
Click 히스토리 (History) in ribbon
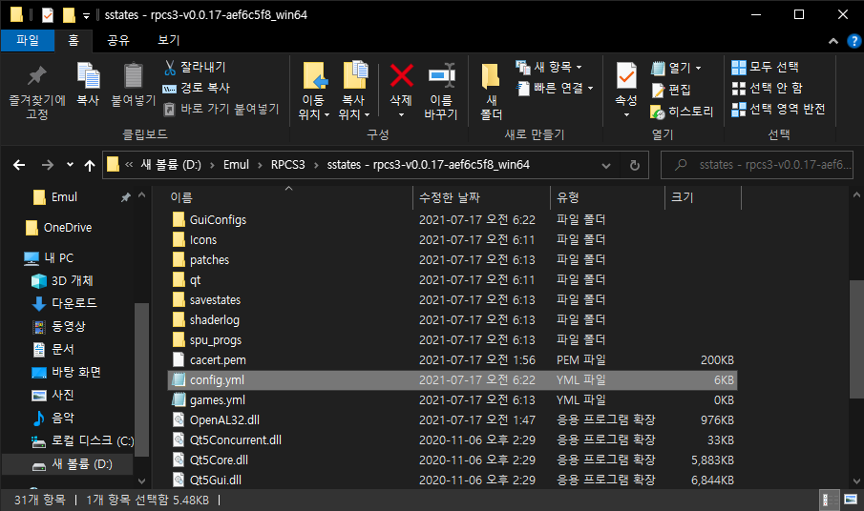(682, 112)
